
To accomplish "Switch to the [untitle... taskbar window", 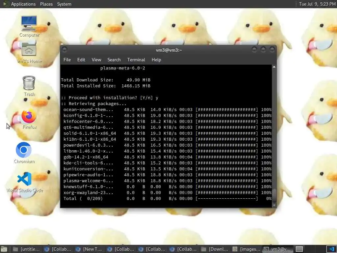I will [26, 249].
